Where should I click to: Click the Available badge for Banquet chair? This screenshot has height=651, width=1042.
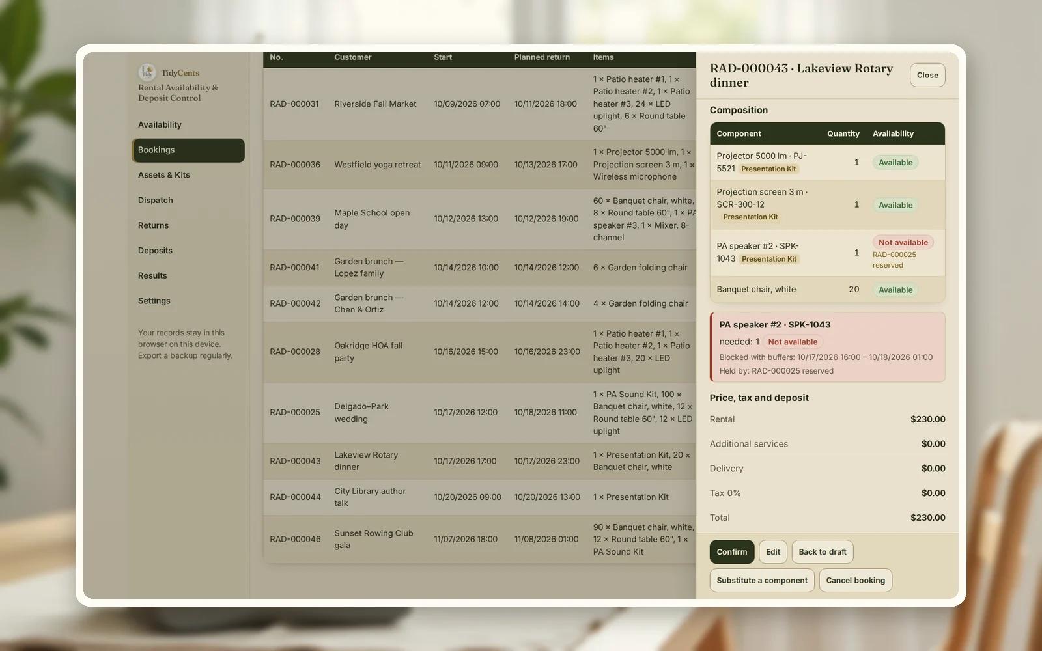click(895, 290)
